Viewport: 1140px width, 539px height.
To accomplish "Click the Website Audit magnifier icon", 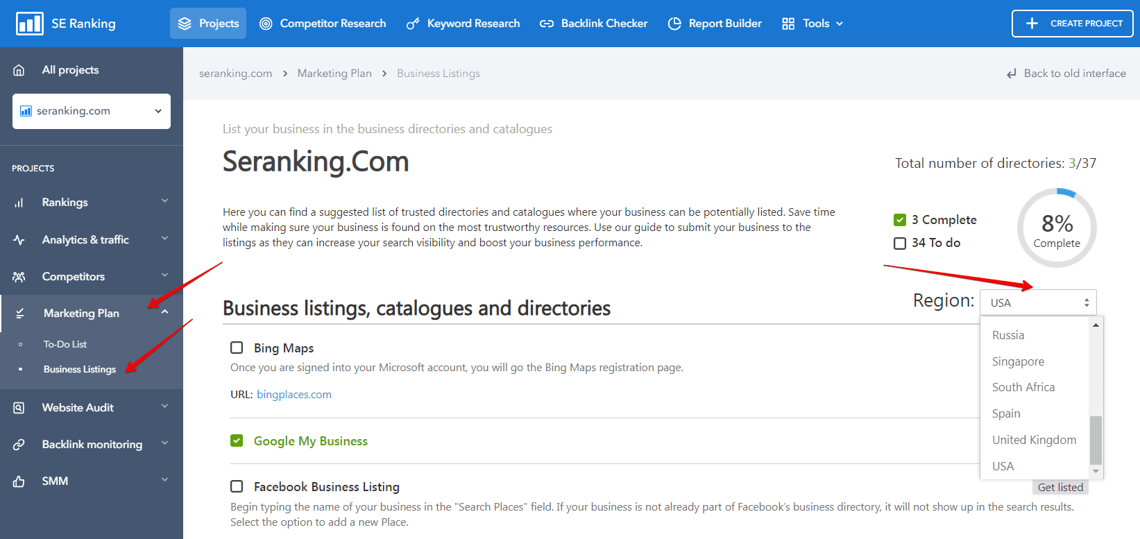I will [x=19, y=408].
